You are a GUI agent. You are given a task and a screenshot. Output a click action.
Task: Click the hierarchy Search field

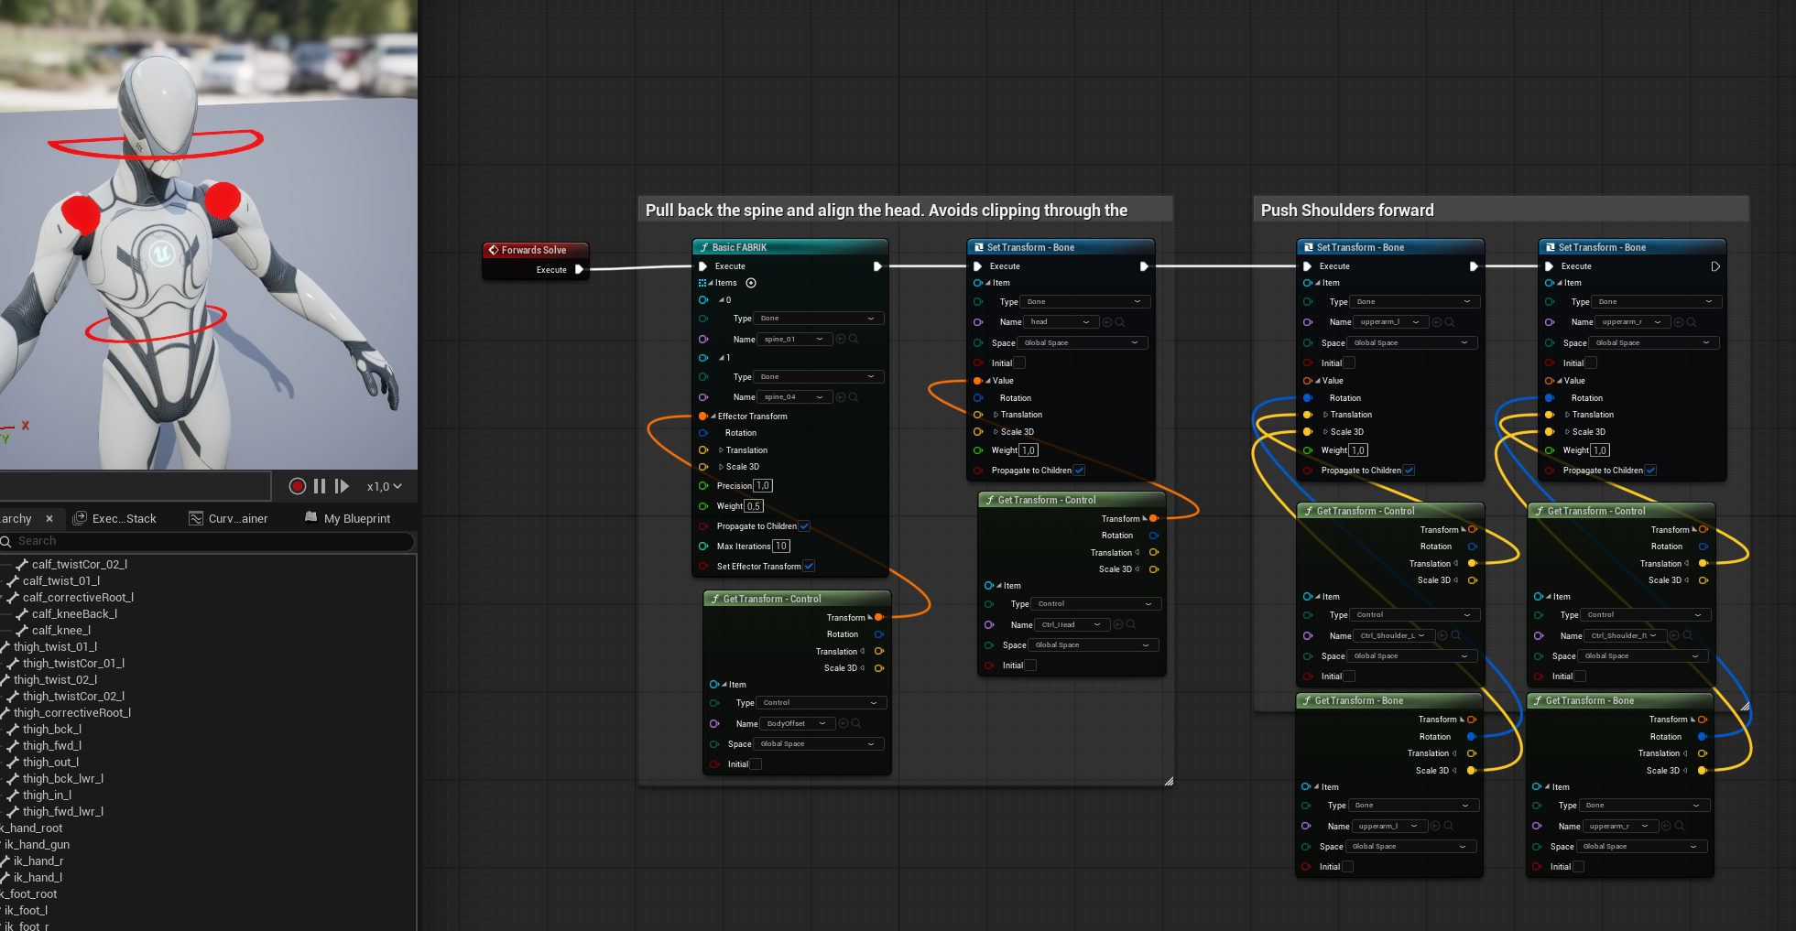[211, 541]
